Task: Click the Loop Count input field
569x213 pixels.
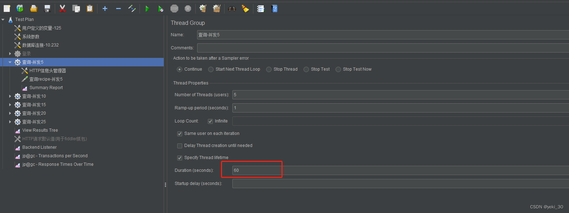Action: pyautogui.click(x=401, y=121)
